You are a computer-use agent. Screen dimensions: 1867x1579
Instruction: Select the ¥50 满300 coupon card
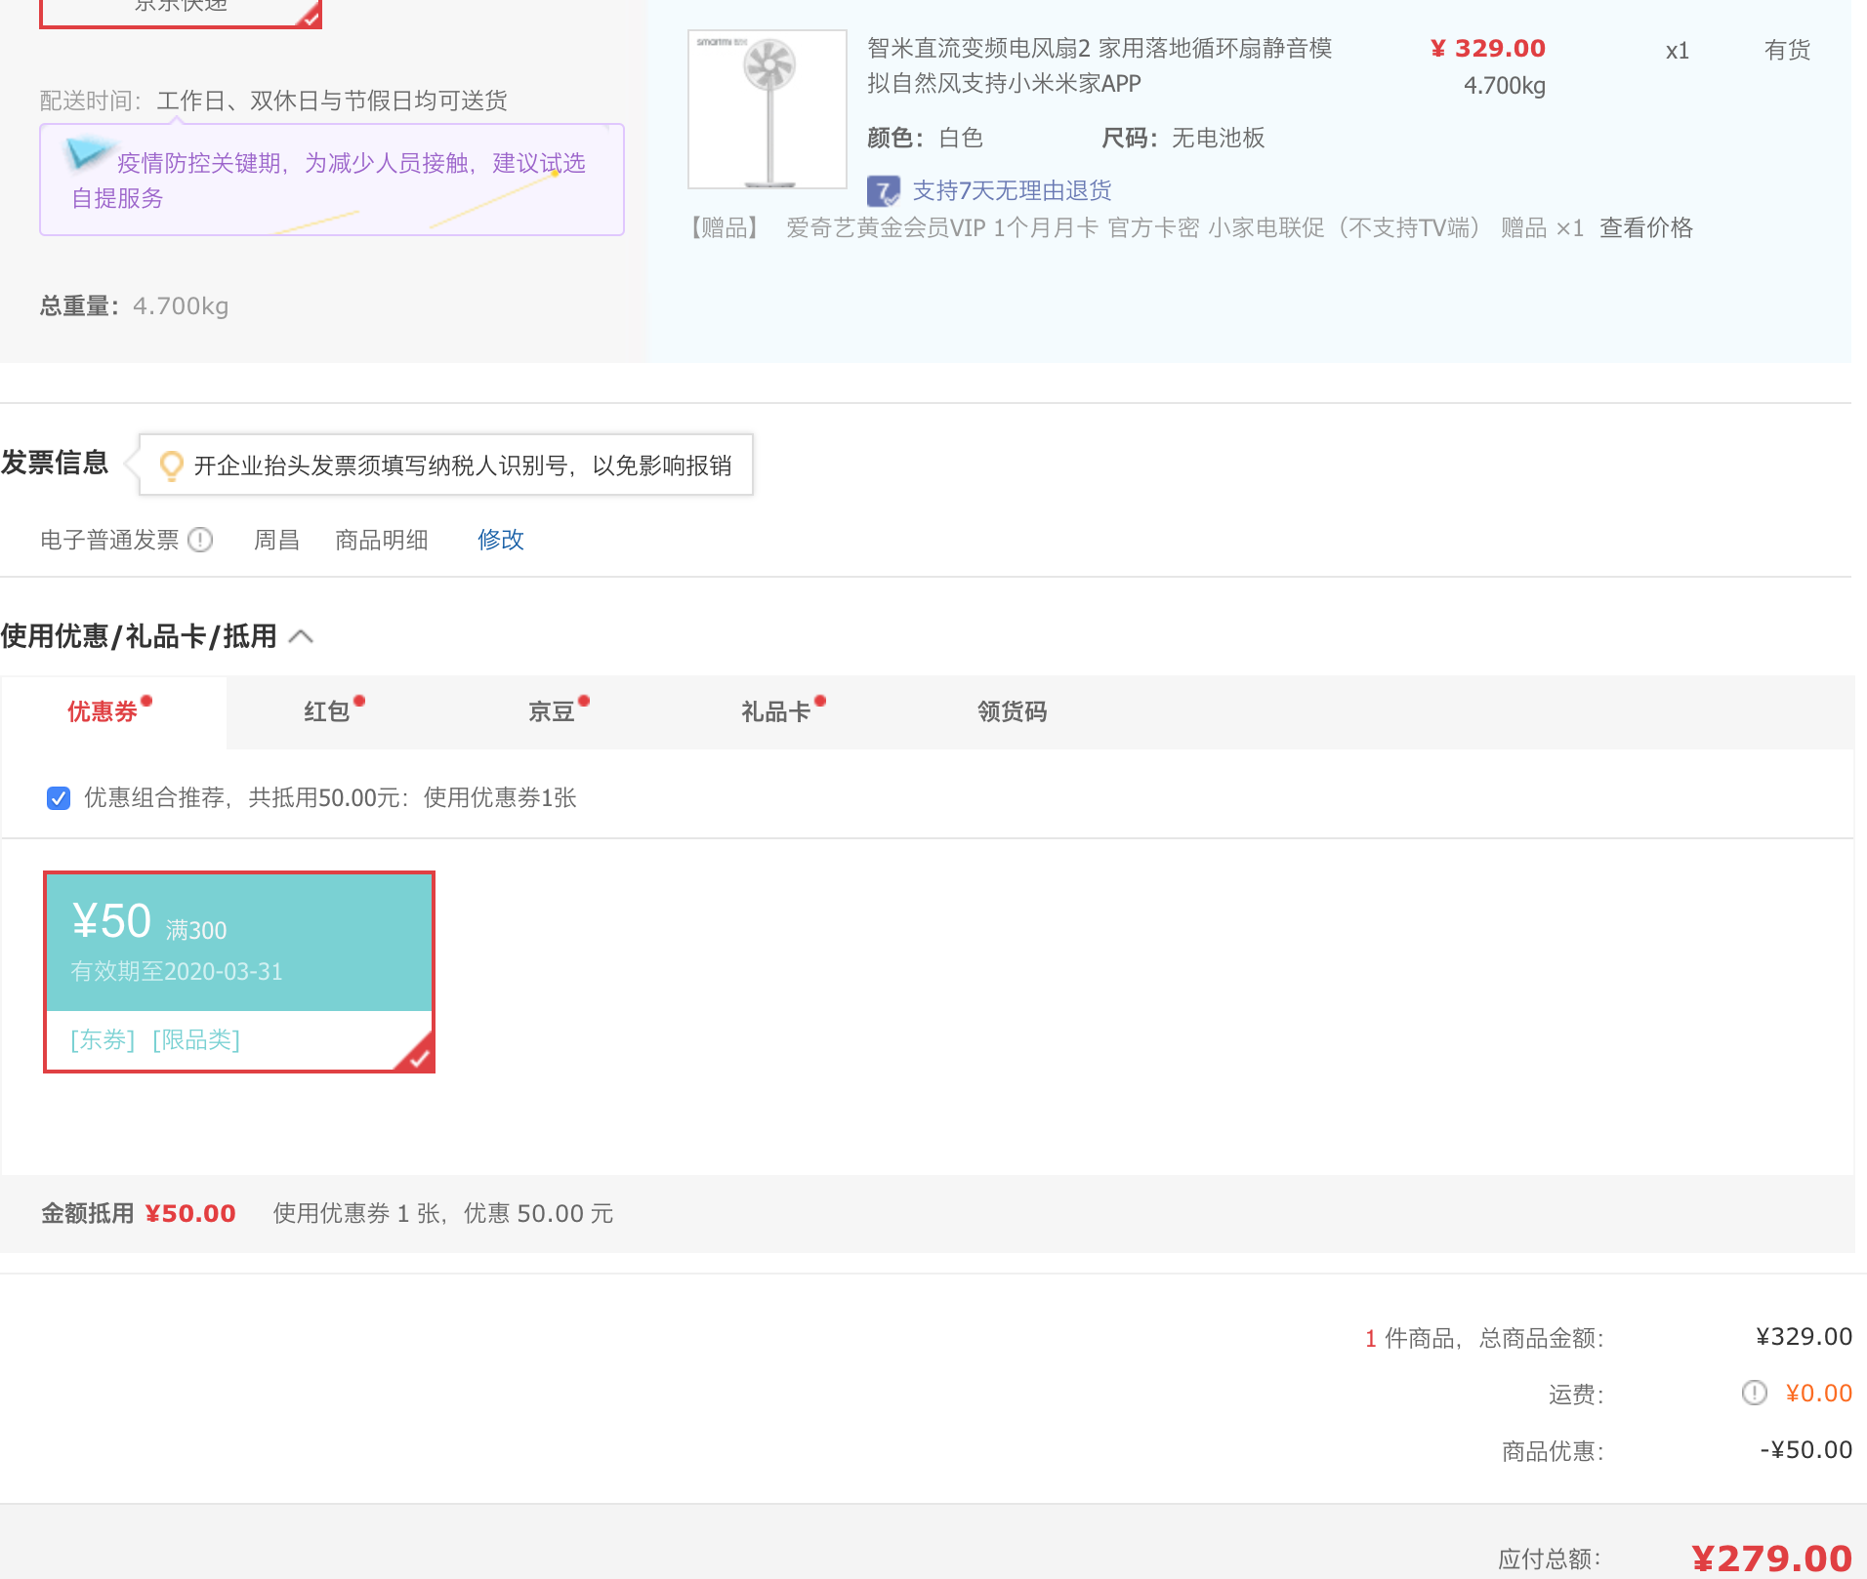(x=239, y=972)
